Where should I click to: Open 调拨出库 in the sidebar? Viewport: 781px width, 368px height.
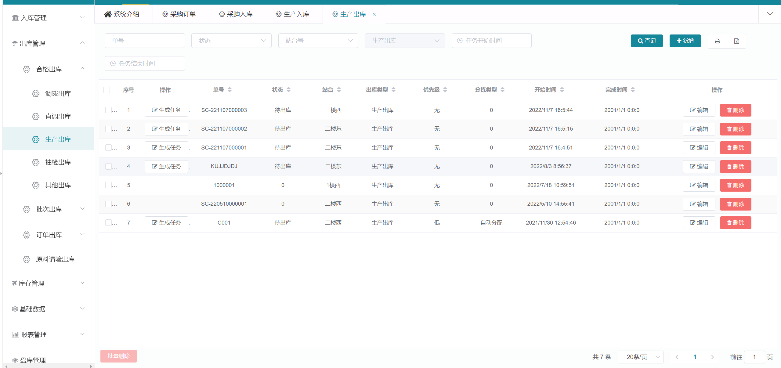tap(49, 94)
